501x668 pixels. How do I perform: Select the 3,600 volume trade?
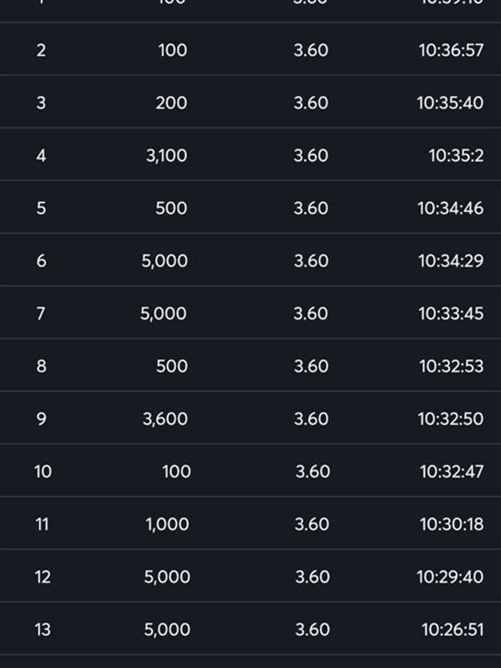coord(165,419)
